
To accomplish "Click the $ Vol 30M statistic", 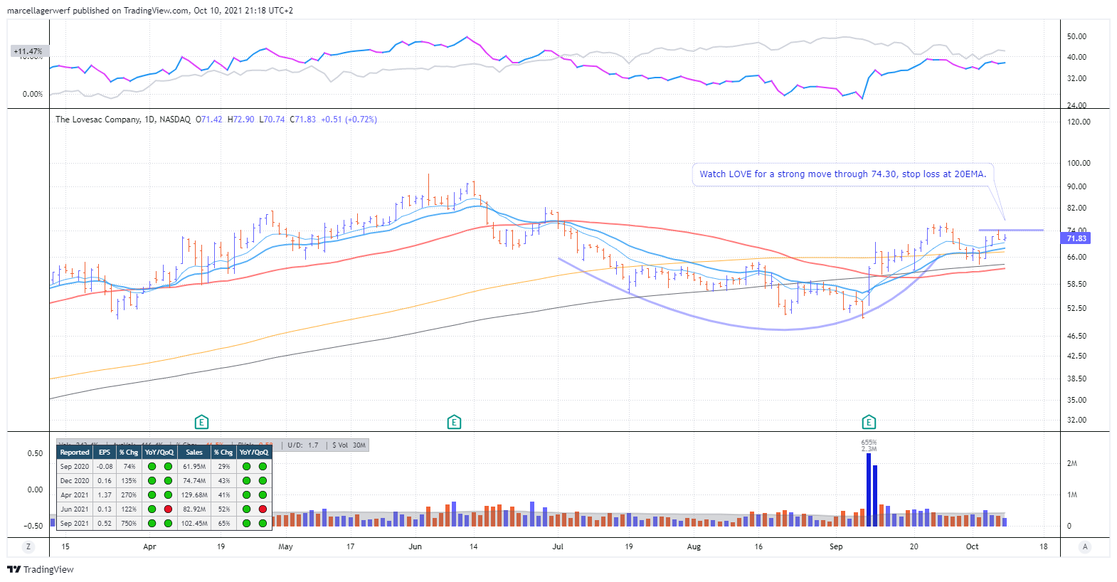I will pyautogui.click(x=349, y=445).
